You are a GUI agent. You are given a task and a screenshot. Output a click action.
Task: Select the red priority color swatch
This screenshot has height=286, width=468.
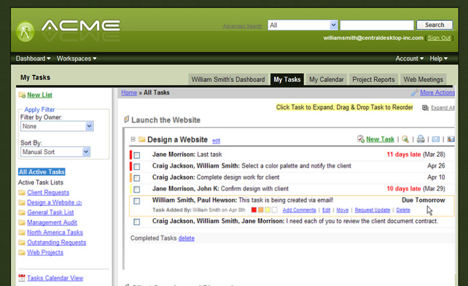coord(254,210)
